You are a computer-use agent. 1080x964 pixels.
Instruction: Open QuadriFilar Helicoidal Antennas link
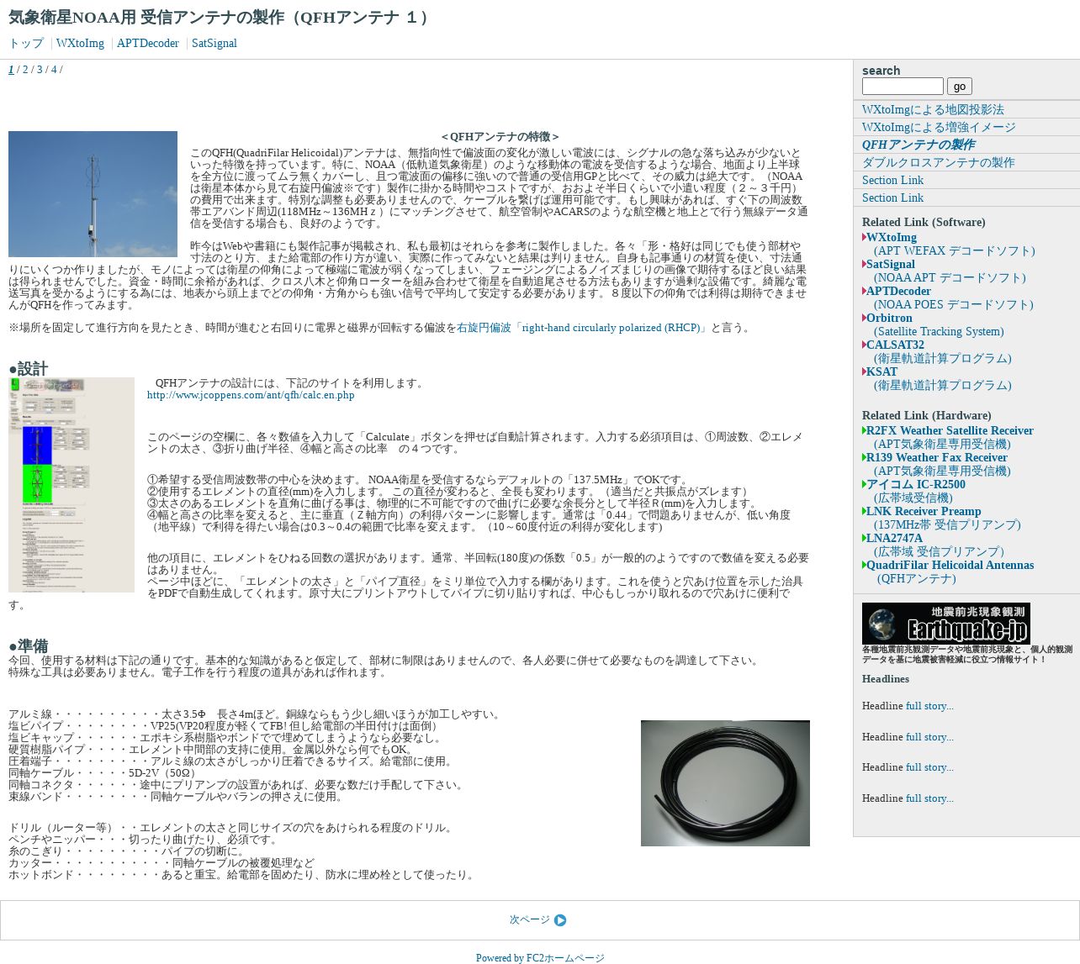950,566
